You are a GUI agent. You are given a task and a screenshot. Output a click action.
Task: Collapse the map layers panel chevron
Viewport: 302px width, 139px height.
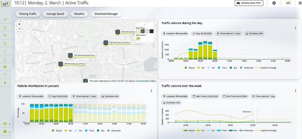(x=145, y=24)
